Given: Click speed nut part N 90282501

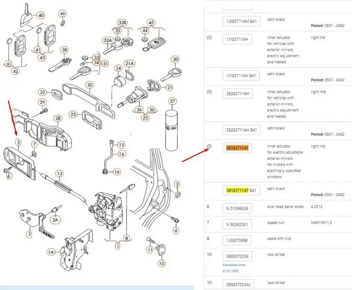Looking at the screenshot, I should (x=237, y=224).
